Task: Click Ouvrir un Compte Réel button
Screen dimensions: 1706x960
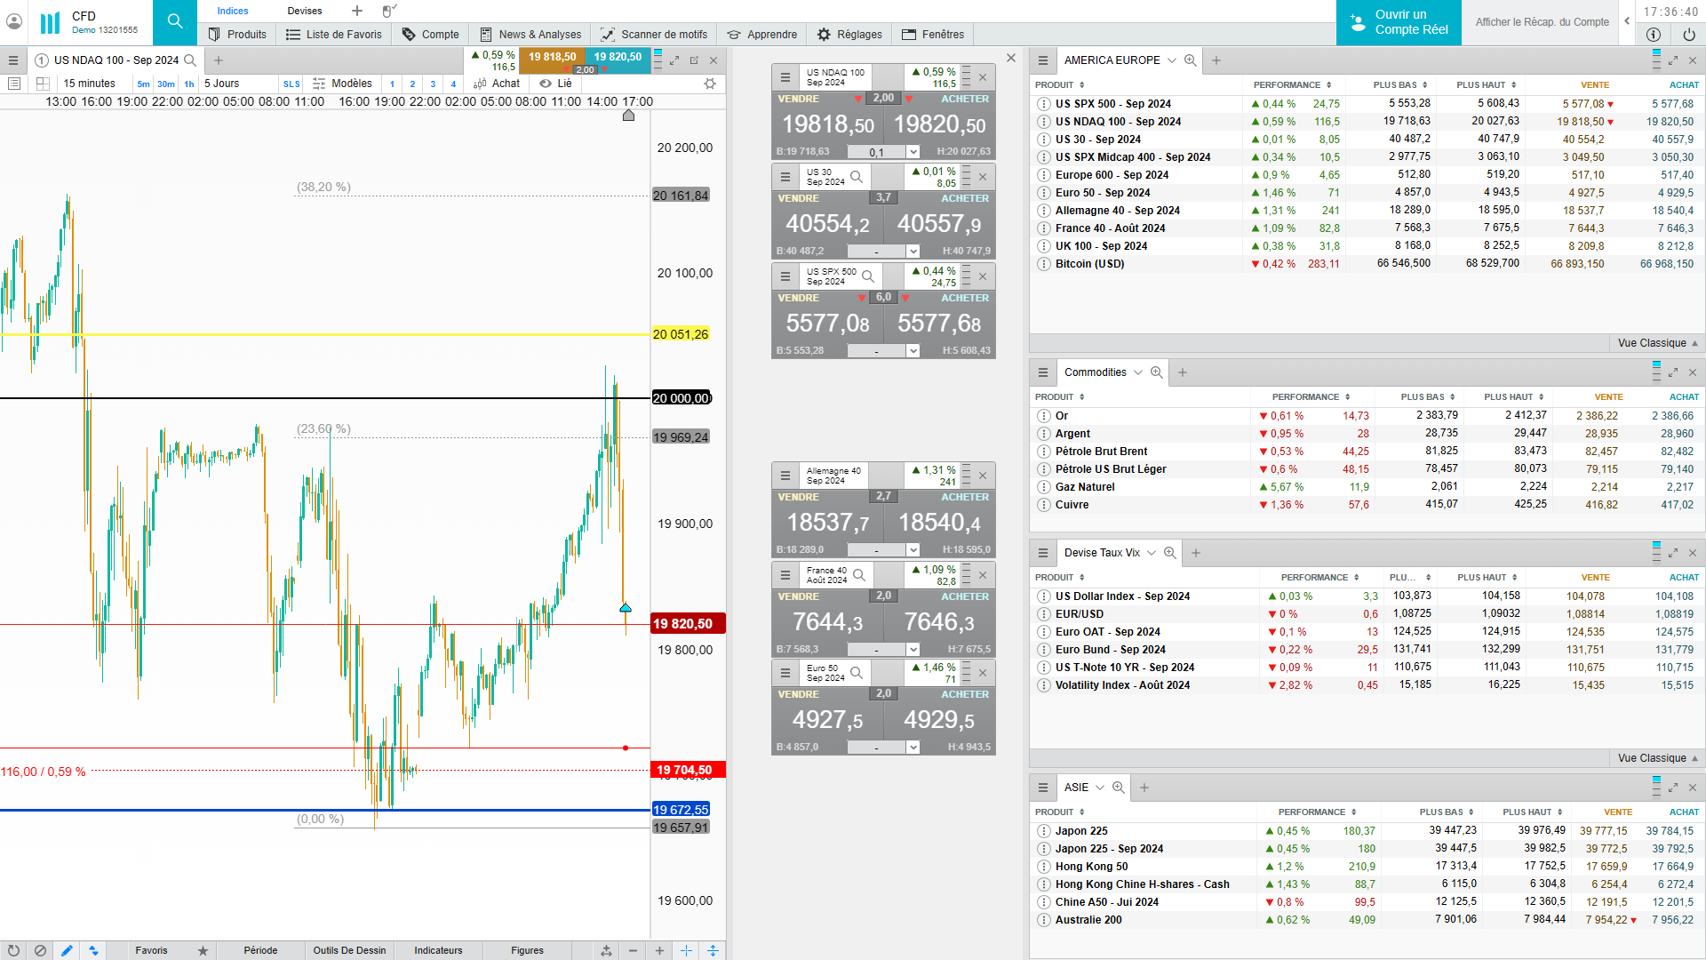Action: (1399, 22)
